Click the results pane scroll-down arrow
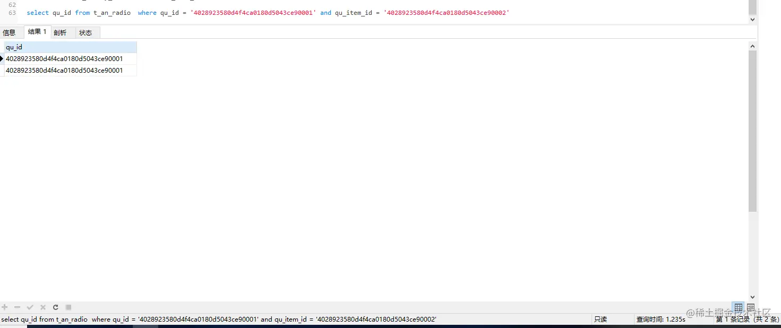 pos(752,297)
